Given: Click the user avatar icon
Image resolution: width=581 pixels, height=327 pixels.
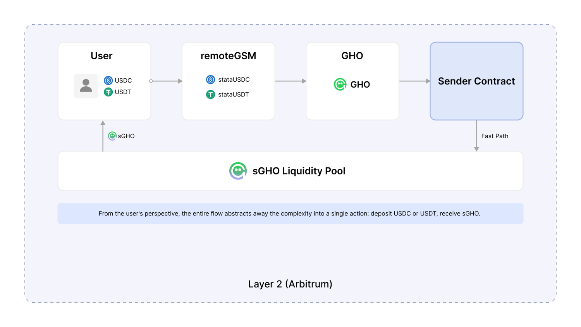Looking at the screenshot, I should click(x=86, y=86).
